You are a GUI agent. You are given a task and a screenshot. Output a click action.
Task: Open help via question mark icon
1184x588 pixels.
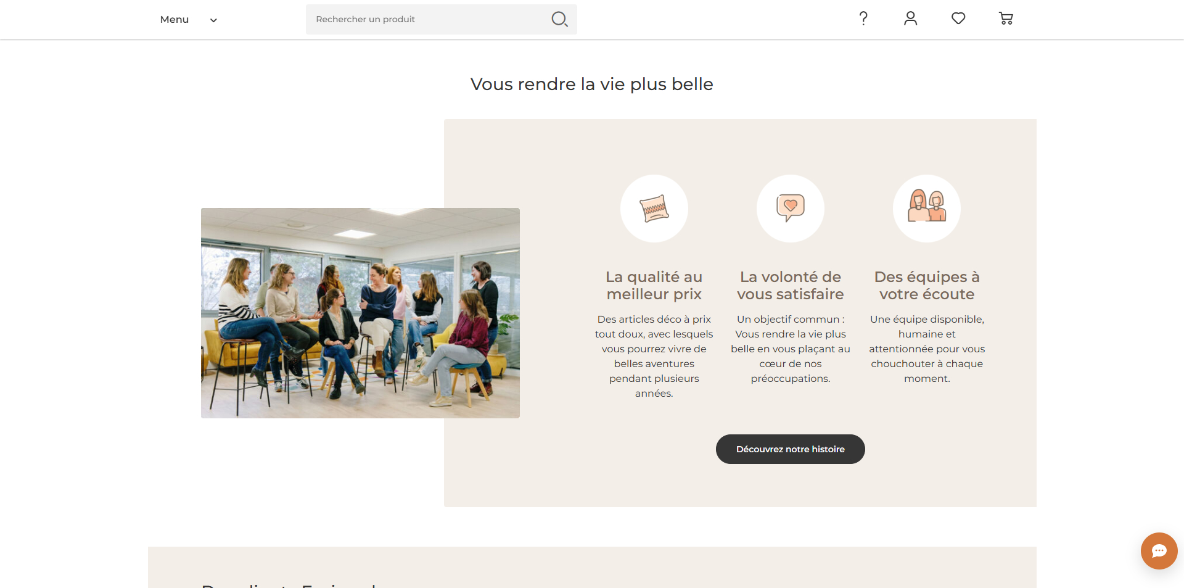tap(863, 19)
